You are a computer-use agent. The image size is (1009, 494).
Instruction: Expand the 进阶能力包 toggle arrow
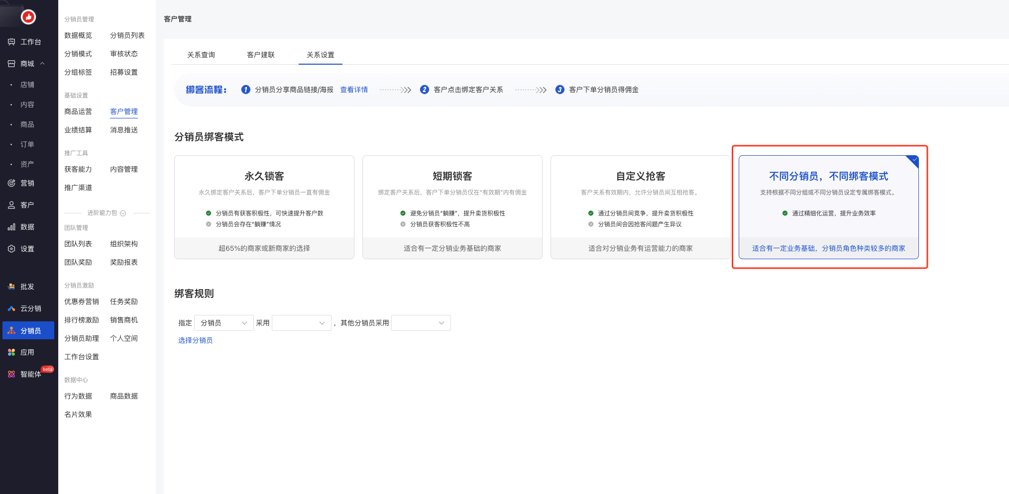pyautogui.click(x=123, y=213)
